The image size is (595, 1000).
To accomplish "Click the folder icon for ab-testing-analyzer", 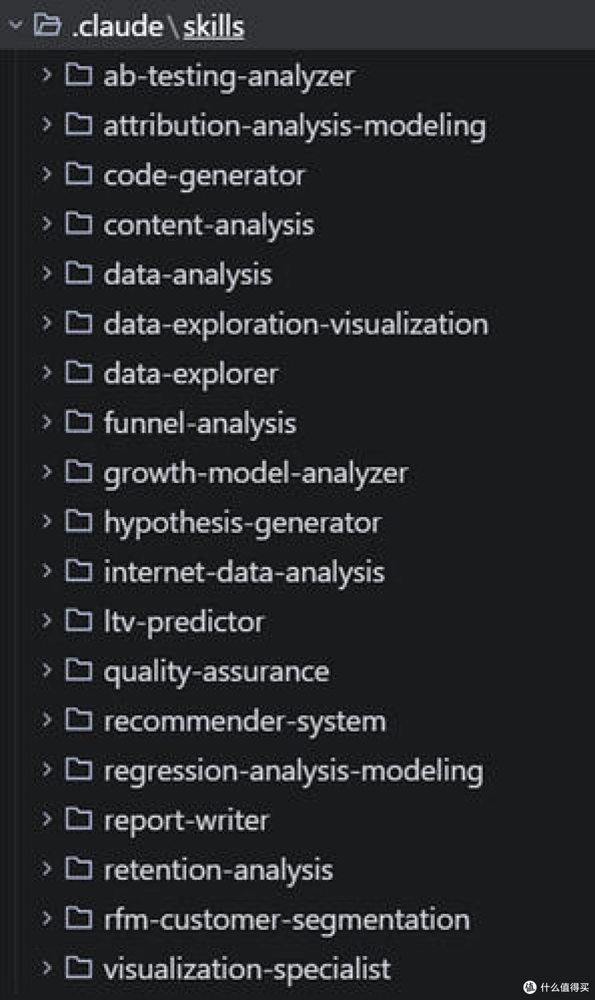I will (78, 74).
